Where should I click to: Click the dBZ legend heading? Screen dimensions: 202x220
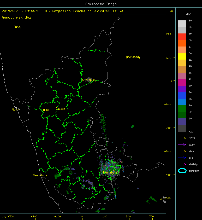188,14
